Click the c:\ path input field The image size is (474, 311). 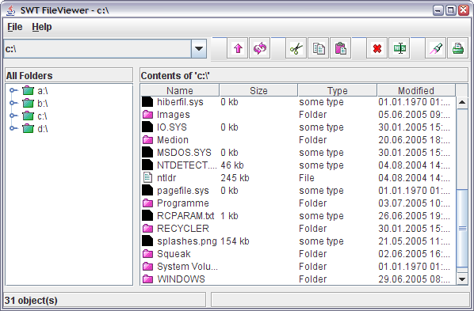pyautogui.click(x=97, y=48)
